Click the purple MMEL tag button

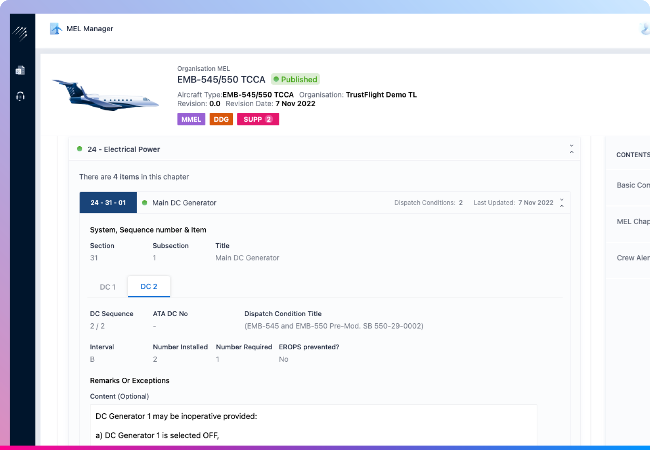click(191, 119)
